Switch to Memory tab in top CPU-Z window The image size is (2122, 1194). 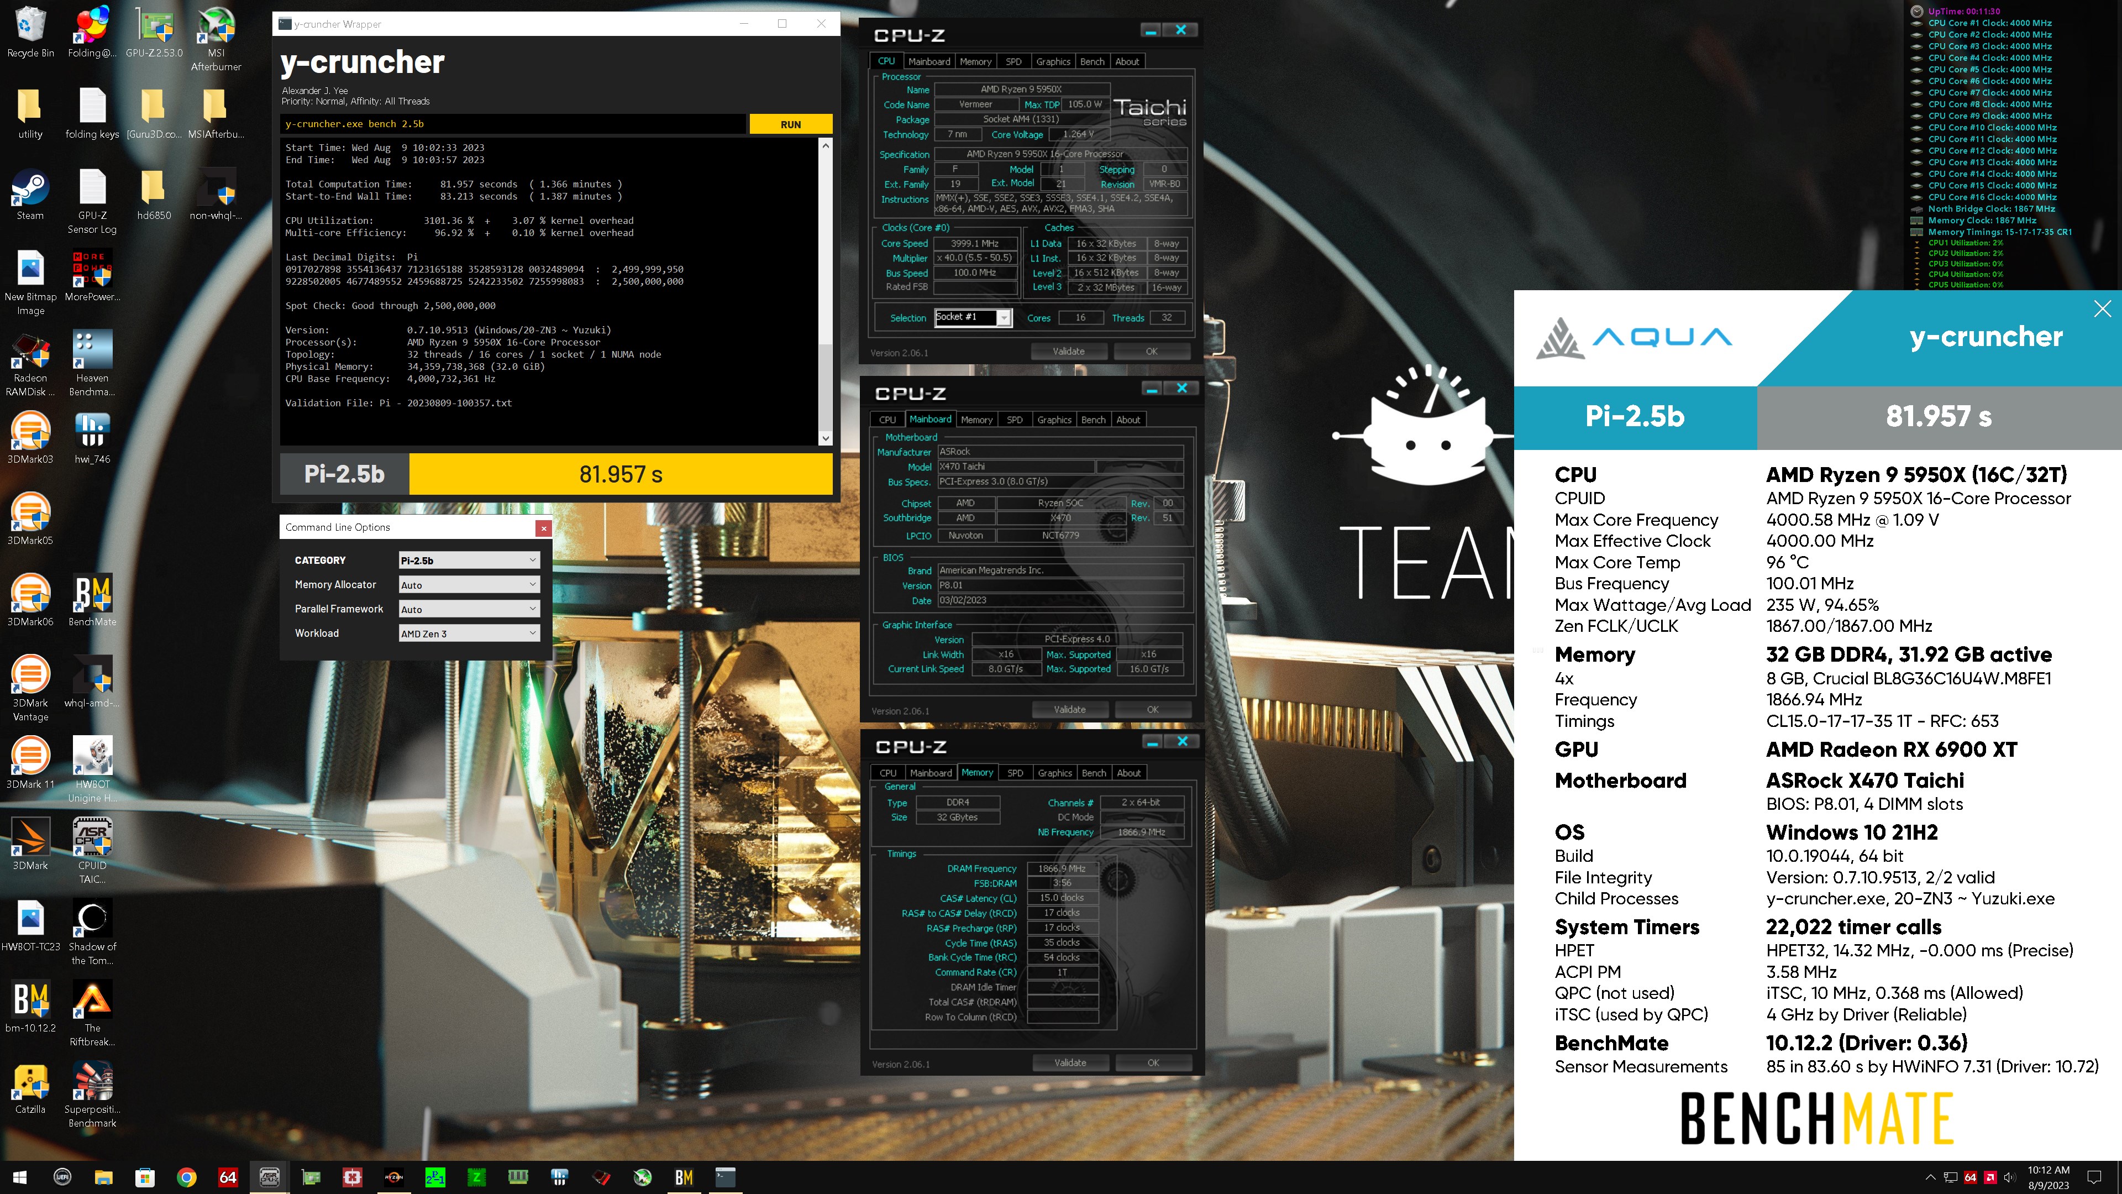[975, 62]
